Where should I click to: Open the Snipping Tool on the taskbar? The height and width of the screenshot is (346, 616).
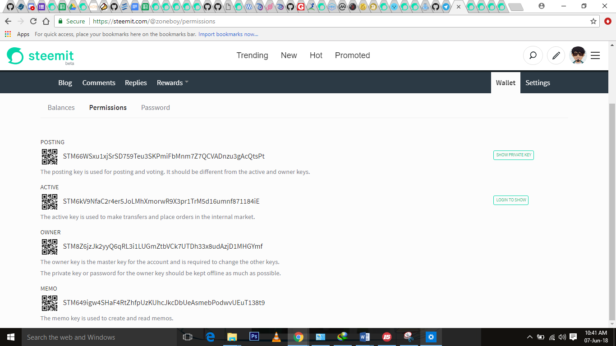tap(409, 337)
